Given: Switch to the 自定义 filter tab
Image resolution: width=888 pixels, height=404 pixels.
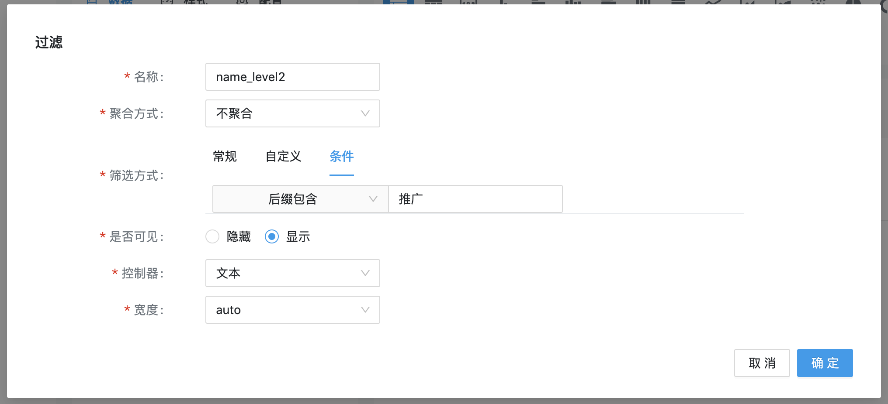Looking at the screenshot, I should [x=283, y=156].
